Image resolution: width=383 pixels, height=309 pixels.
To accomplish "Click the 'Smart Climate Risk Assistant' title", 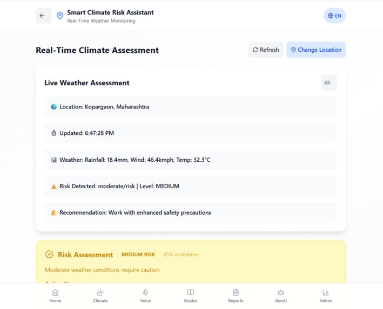I will pyautogui.click(x=110, y=12).
